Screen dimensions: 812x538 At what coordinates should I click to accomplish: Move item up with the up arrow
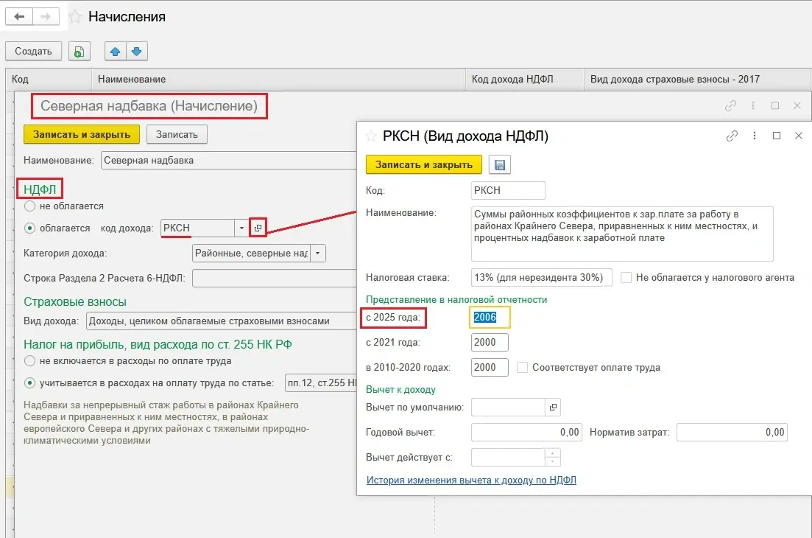point(116,51)
